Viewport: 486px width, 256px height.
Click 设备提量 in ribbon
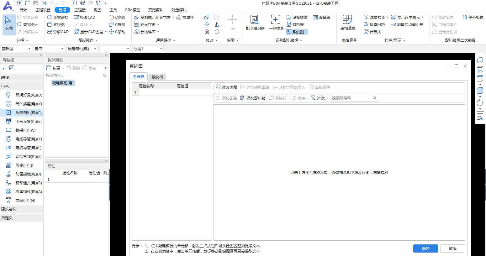tap(297, 17)
